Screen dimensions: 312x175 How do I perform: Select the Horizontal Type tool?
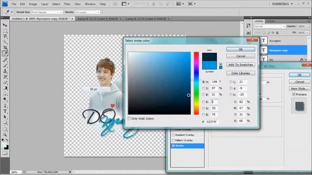click(5, 111)
